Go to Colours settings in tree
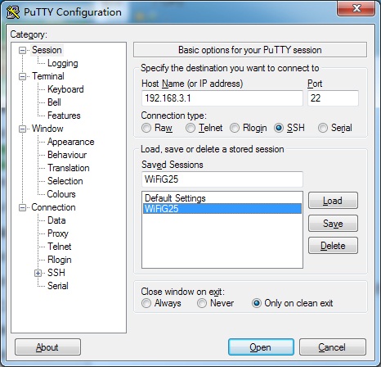The width and height of the screenshot is (381, 367). [61, 194]
